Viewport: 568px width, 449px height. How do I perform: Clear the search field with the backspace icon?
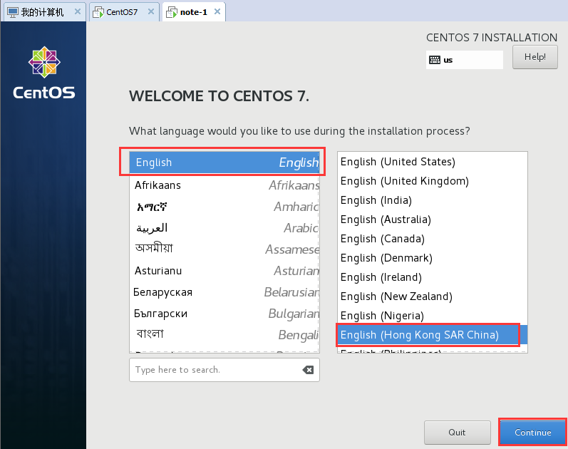click(x=308, y=370)
